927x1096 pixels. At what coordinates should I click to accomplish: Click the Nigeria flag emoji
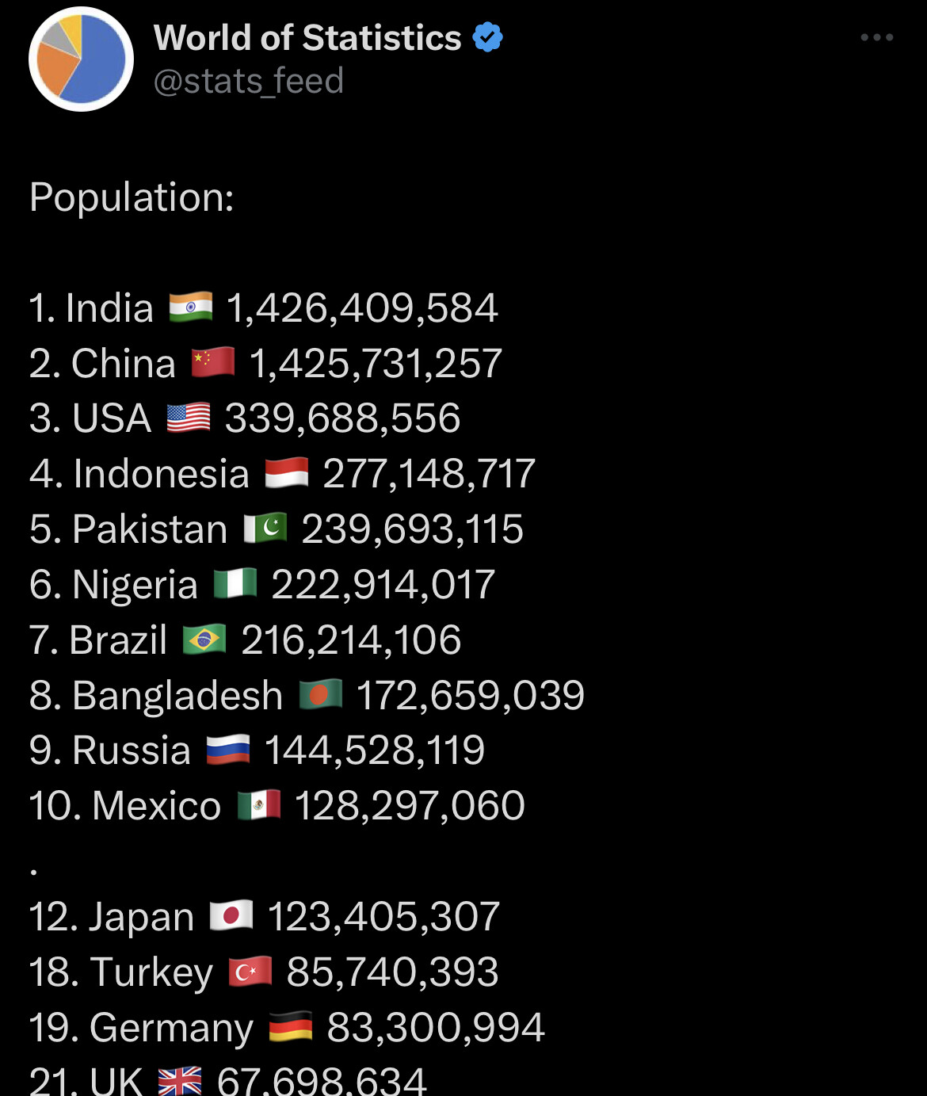pyautogui.click(x=235, y=584)
